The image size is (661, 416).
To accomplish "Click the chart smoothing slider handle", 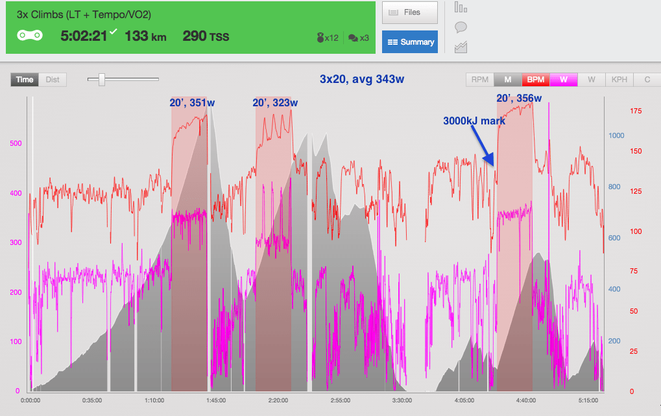I will pos(102,79).
